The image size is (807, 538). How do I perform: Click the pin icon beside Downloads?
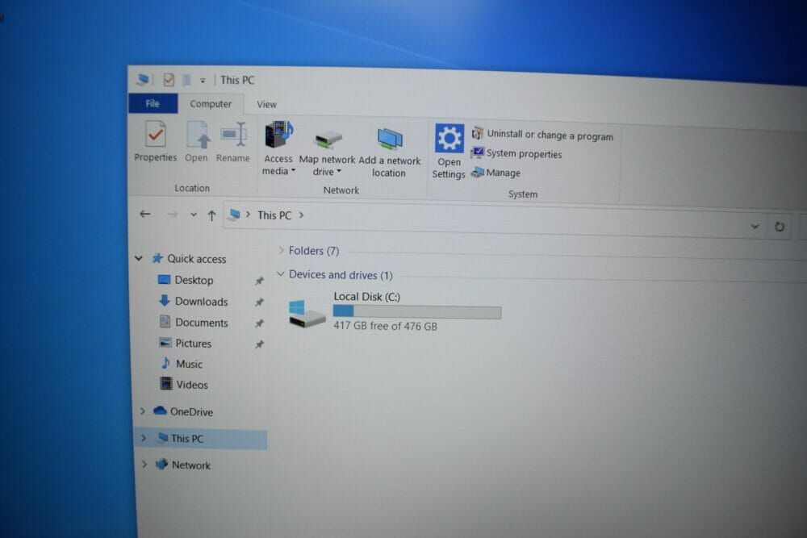[x=259, y=302]
